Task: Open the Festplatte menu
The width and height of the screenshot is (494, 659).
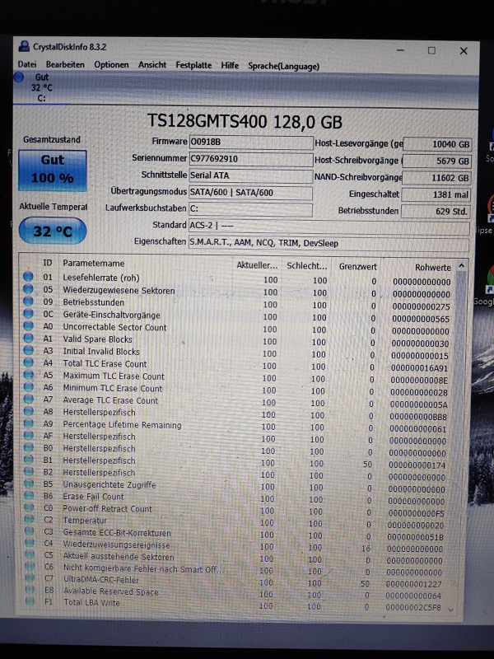Action: point(193,65)
